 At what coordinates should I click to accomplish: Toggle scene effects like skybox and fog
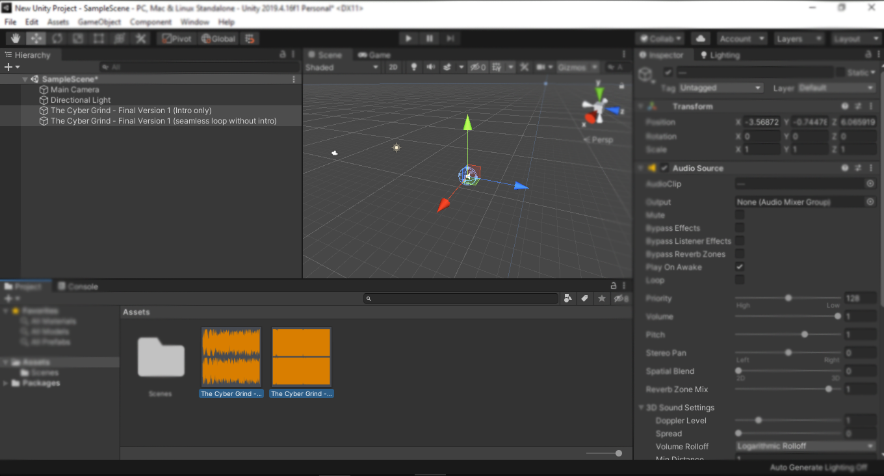click(447, 67)
